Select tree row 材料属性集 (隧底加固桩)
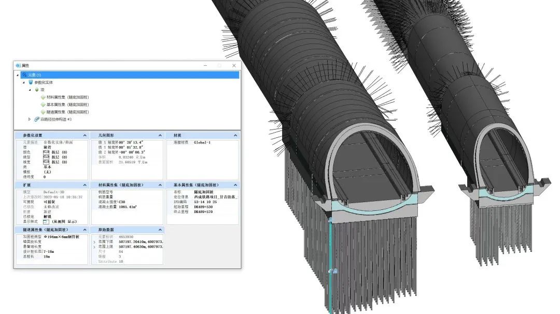This screenshot has width=560, height=314. tap(67, 97)
